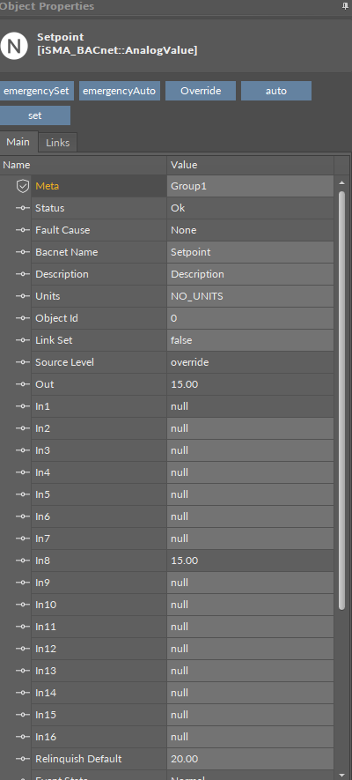Click the scroll-up arrow of the property list
This screenshot has height=780, width=352.
coord(341,182)
